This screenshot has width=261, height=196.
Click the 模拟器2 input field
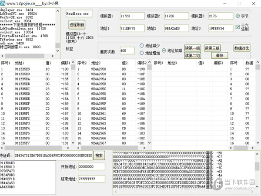click(x=177, y=16)
